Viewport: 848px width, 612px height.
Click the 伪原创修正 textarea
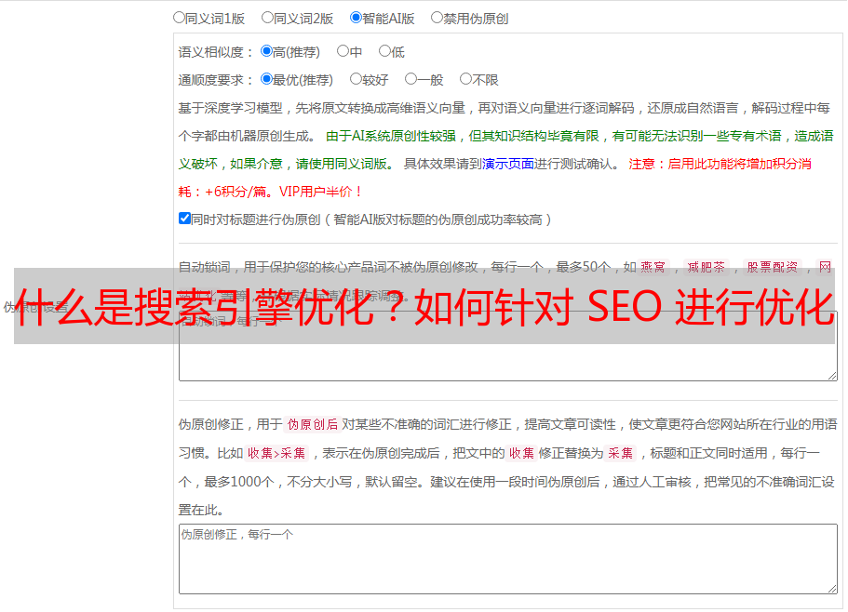point(508,559)
